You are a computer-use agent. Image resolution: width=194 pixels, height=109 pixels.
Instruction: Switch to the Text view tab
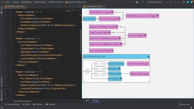coord(87,101)
